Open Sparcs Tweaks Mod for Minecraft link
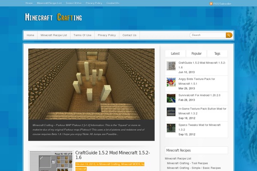This screenshot has width=257, height=171. tap(200, 127)
